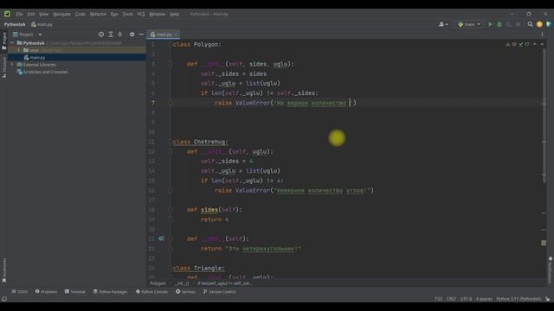Click the Stop process square icon
This screenshot has height=311, width=554.
click(x=518, y=24)
